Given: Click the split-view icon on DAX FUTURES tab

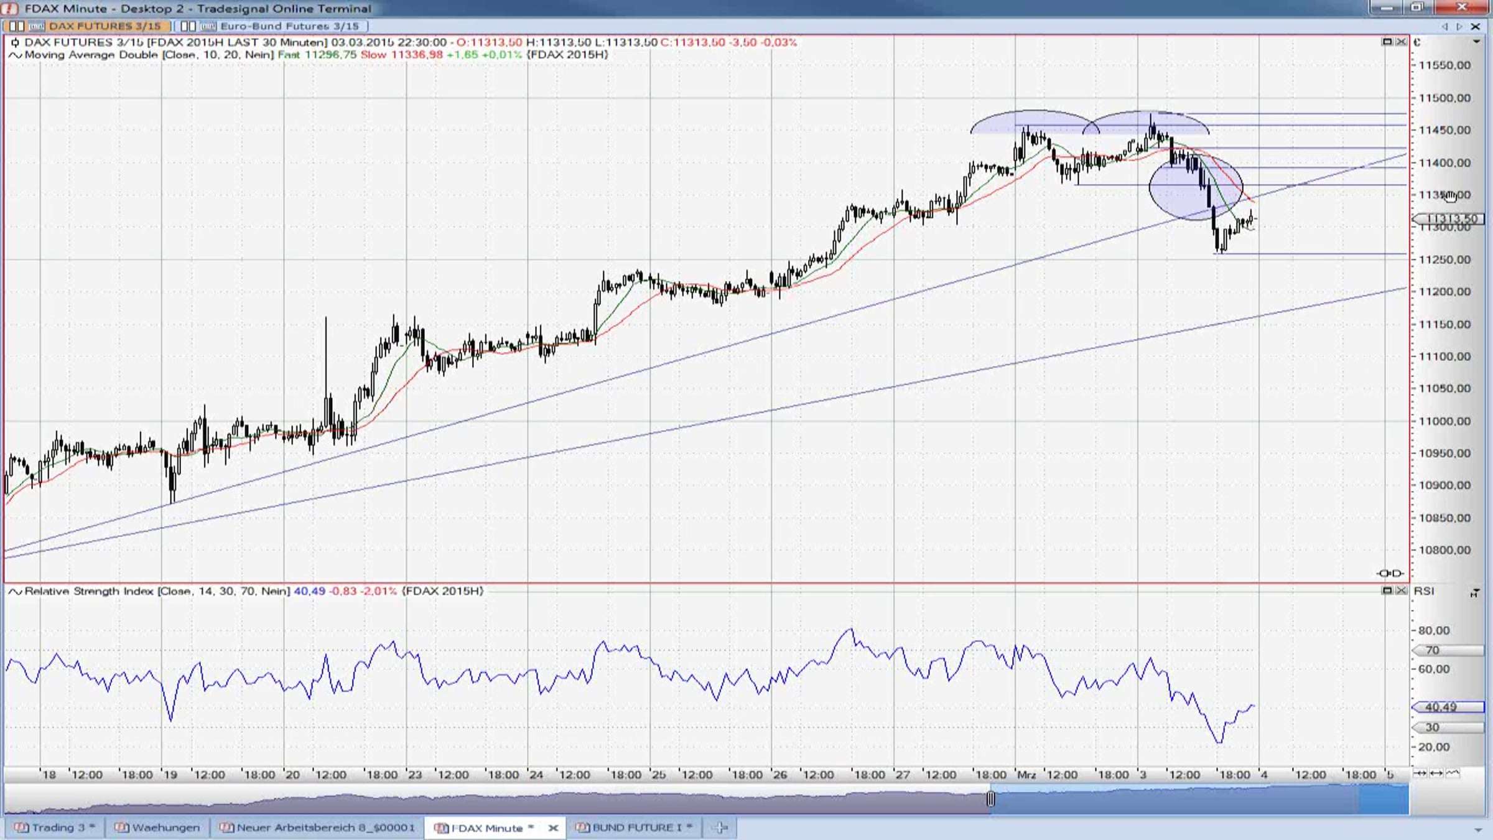Looking at the screenshot, I should [17, 26].
